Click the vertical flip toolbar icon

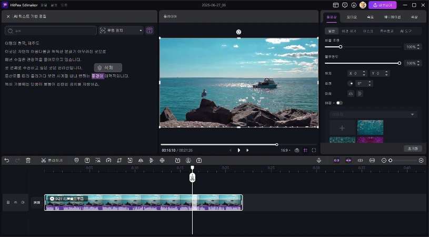(x=151, y=161)
